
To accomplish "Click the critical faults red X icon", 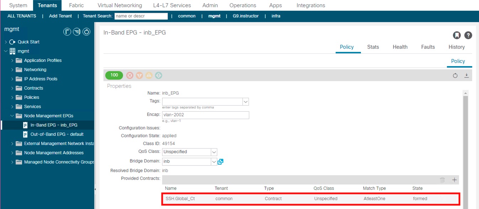I will pos(130,75).
